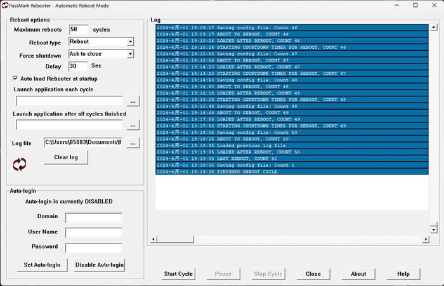Minimize the PassMark Rebooter window

pyautogui.click(x=397, y=5)
